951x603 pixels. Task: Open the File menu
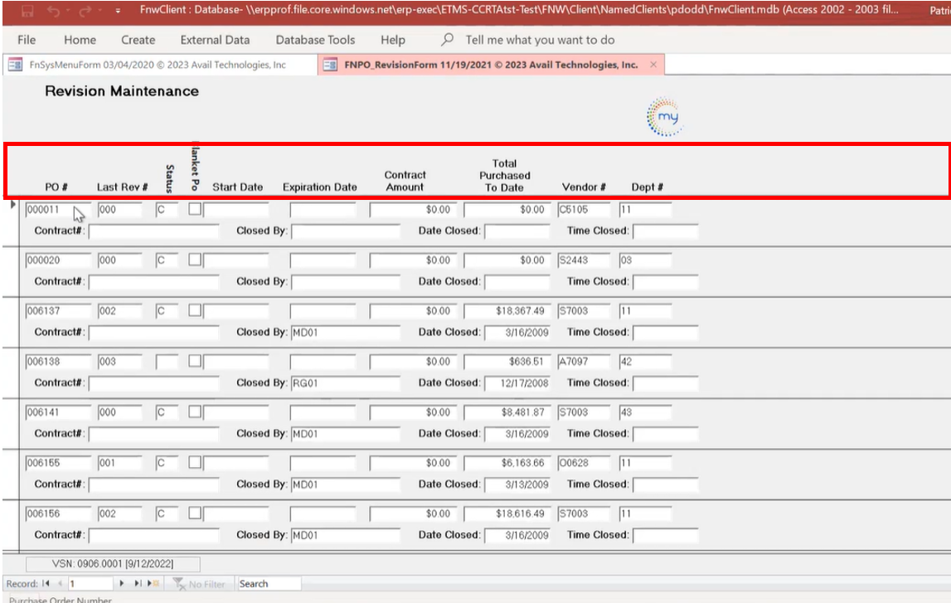point(27,40)
